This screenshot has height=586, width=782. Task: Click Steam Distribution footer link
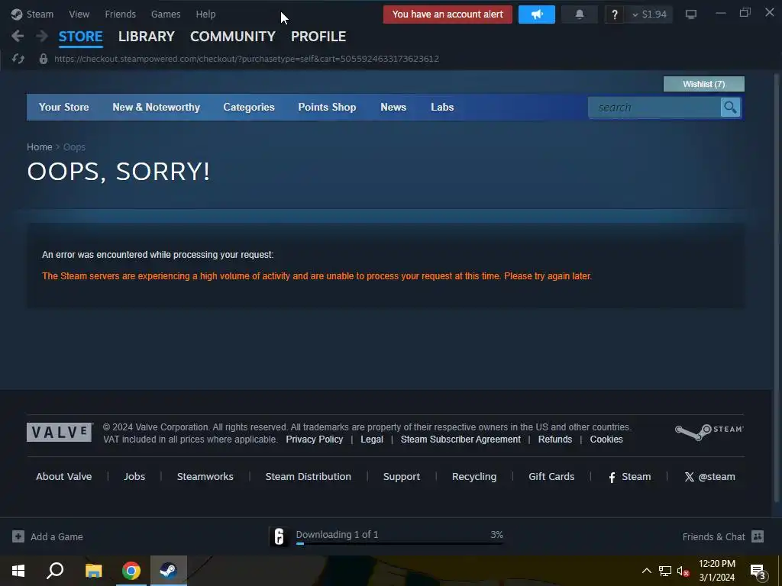pos(309,476)
